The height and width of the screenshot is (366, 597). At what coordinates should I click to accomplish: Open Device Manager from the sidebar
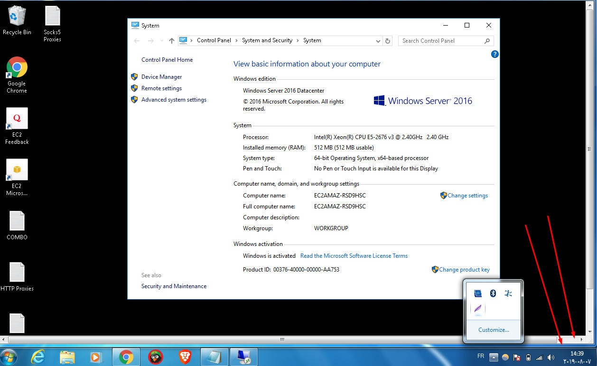(161, 77)
